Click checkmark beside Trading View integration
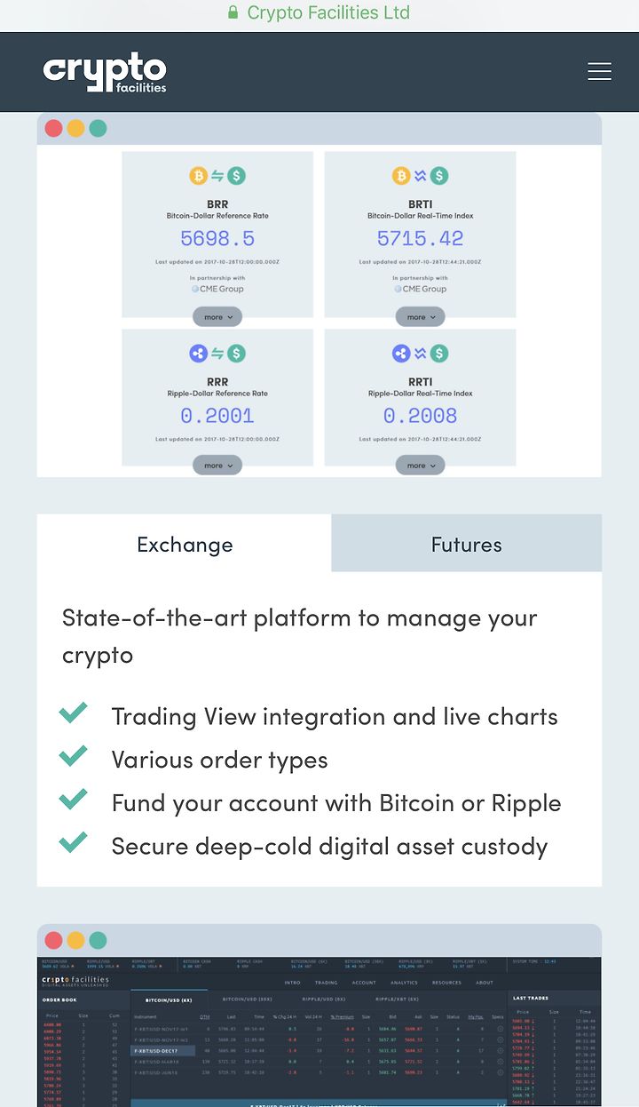 click(x=73, y=713)
